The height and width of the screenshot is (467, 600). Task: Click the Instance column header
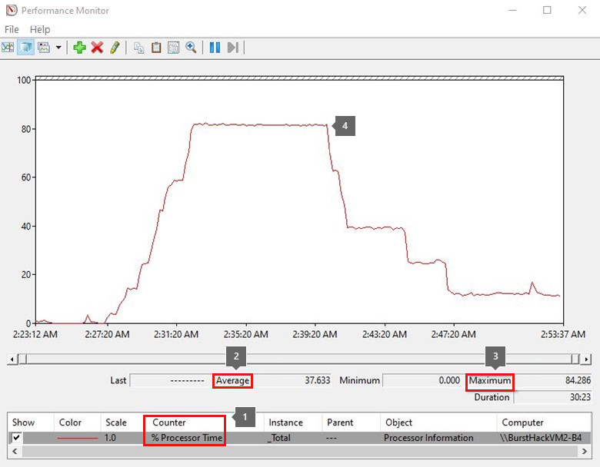tap(285, 422)
